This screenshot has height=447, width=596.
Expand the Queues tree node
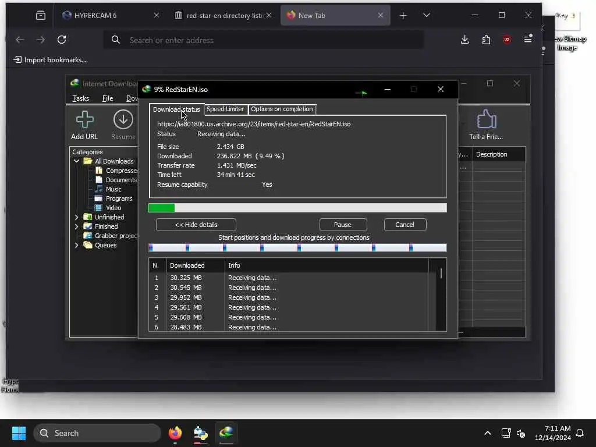tap(76, 245)
